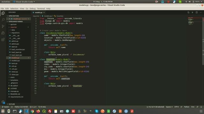Expand the static folder

(x=18, y=77)
